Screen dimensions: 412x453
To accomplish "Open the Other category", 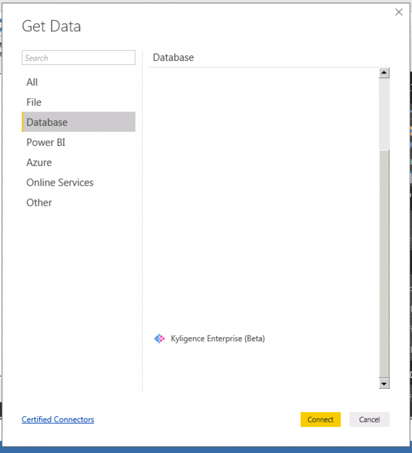I will [79, 203].
